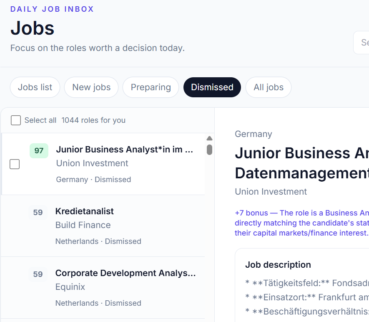Switch to the New jobs tab
Viewport: 369px width, 322px height.
click(91, 87)
